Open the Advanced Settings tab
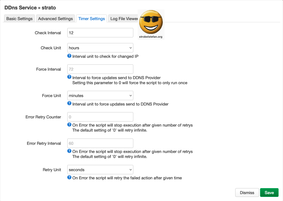Screen dimensions: 283x201 tap(55, 19)
